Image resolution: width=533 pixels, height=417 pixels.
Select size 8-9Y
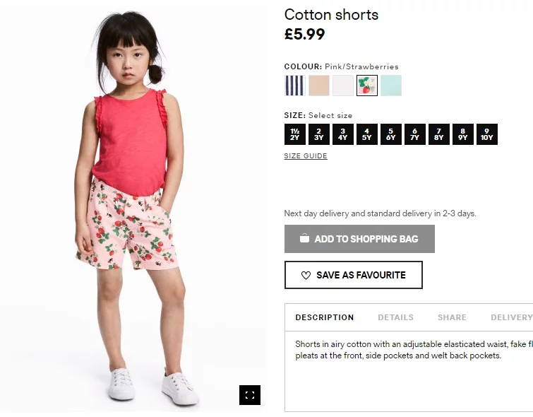(x=463, y=134)
